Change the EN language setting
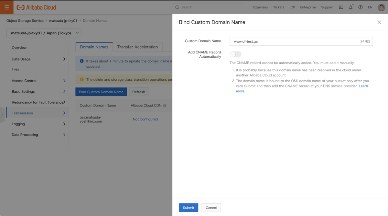The height and width of the screenshot is (216, 388). (x=370, y=7)
